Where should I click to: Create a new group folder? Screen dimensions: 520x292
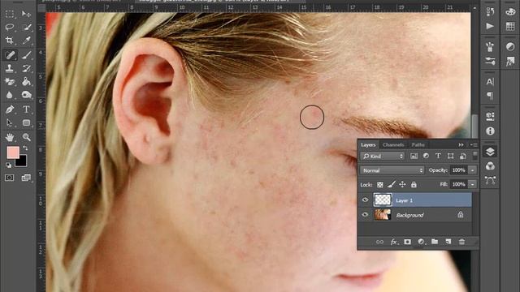click(435, 242)
